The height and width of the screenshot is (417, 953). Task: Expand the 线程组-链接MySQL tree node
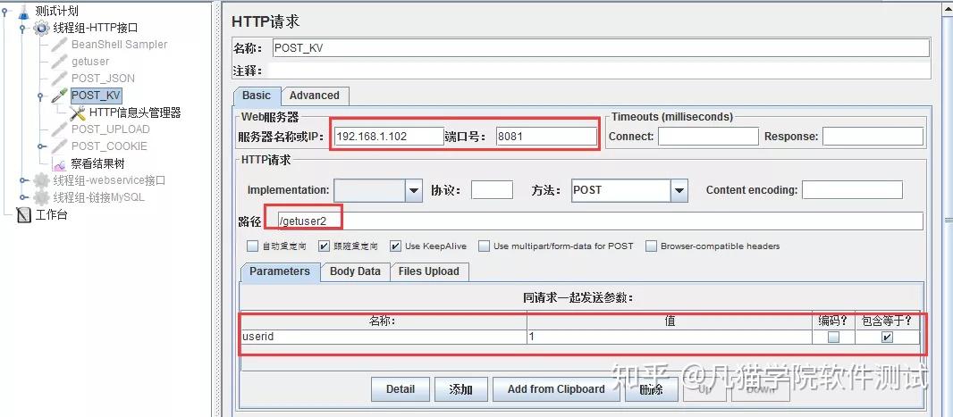click(x=23, y=197)
